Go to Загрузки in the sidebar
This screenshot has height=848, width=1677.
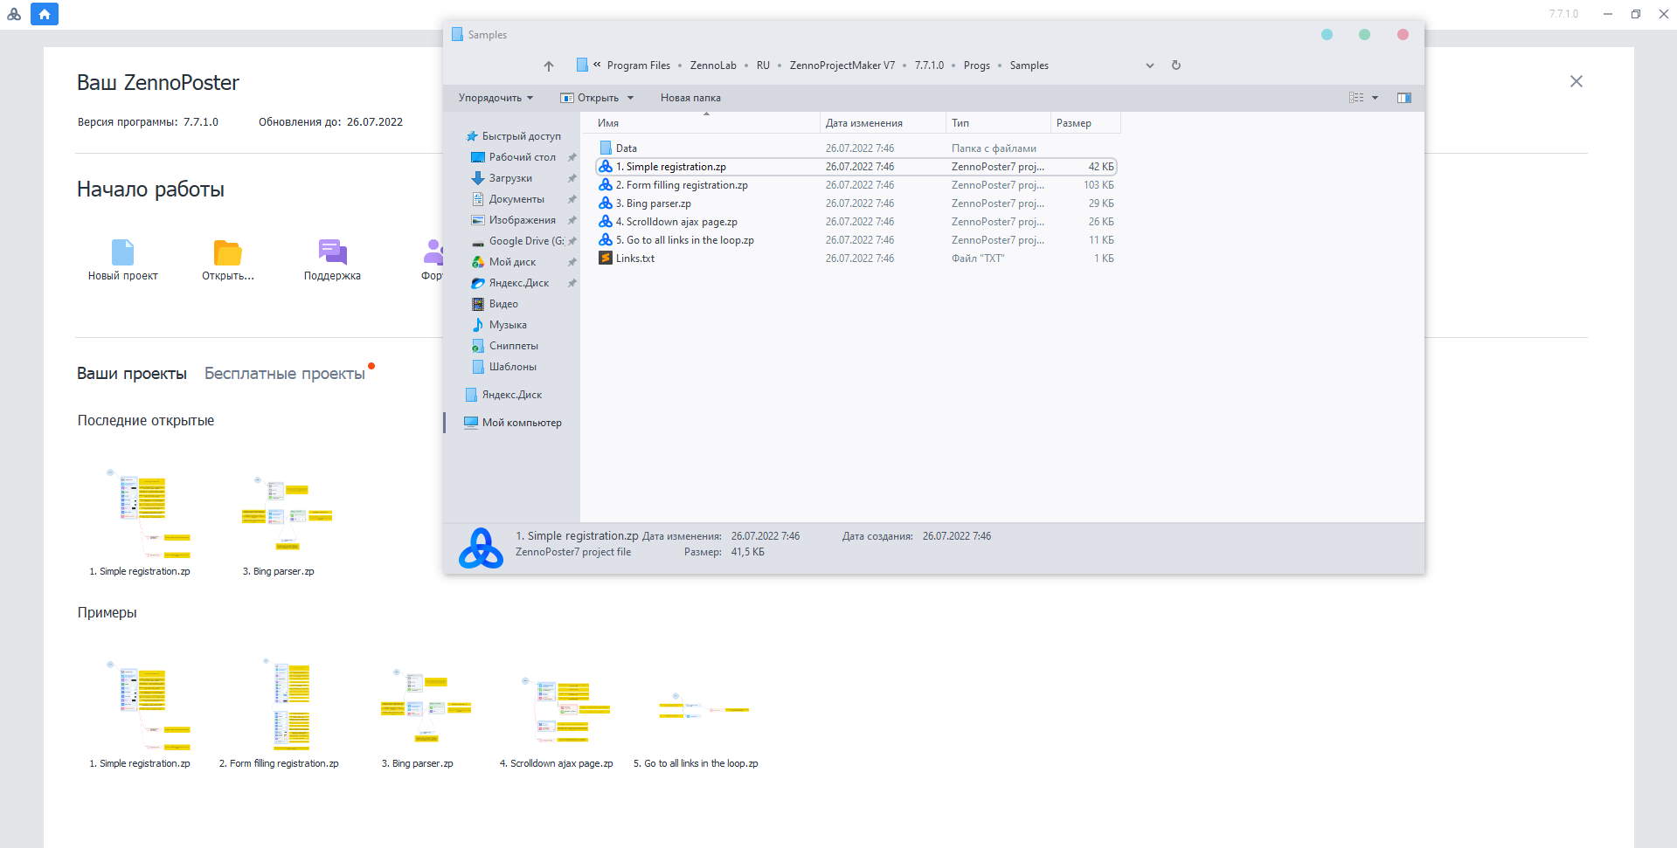pyautogui.click(x=510, y=178)
